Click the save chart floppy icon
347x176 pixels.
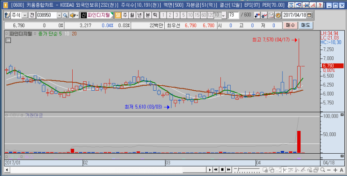(271, 15)
